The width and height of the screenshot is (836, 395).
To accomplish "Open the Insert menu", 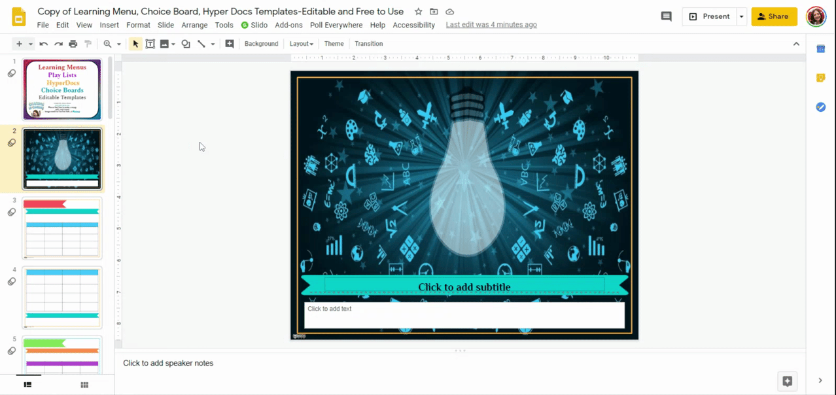I will 109,25.
